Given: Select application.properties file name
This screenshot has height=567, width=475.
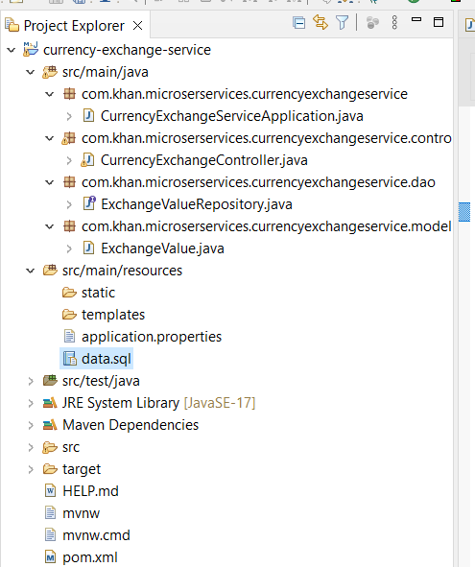Looking at the screenshot, I should [152, 337].
